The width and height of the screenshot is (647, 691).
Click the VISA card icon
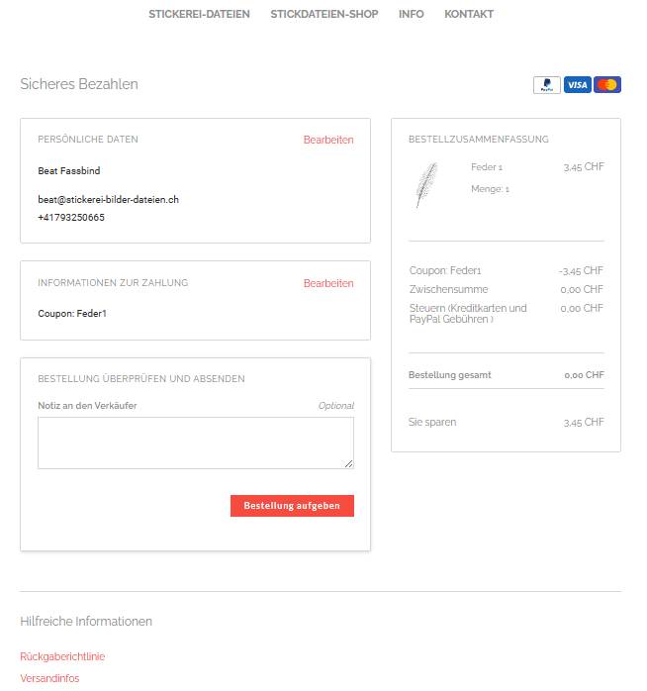[x=577, y=84]
